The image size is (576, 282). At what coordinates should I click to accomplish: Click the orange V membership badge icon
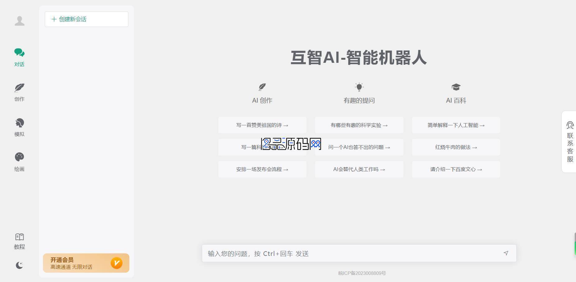(x=117, y=263)
